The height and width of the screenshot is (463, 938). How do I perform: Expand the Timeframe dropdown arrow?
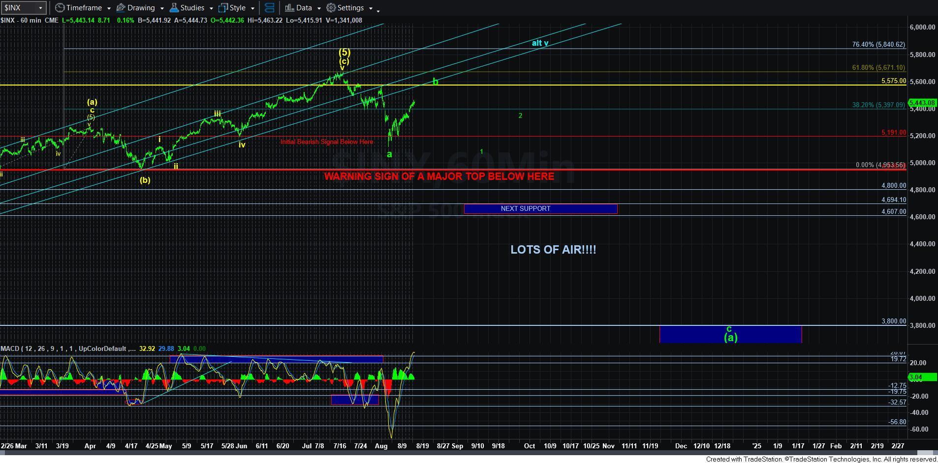[x=109, y=8]
